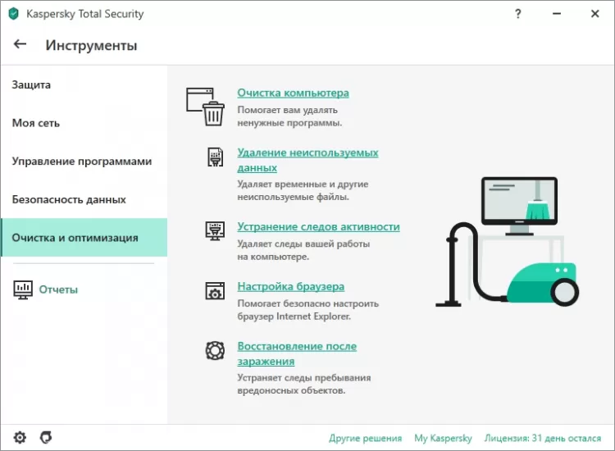615x451 pixels.
Task: Open the My Kaspersky link
Action: tap(443, 438)
